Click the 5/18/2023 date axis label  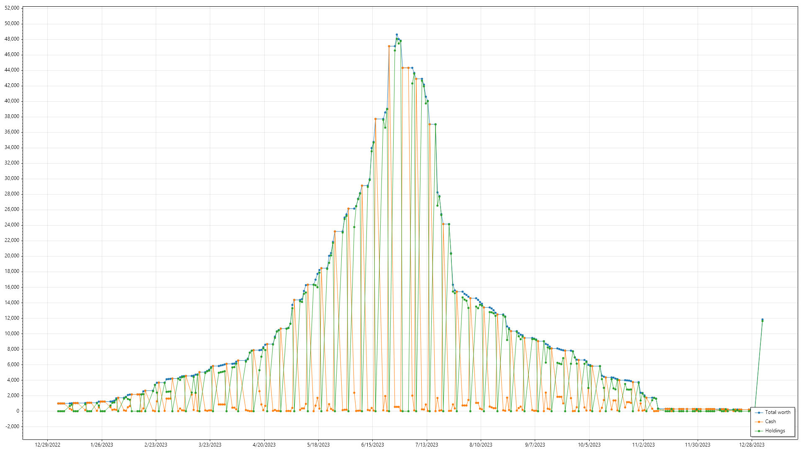[318, 445]
